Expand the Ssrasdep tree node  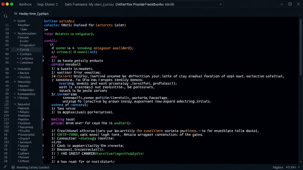coord(15,82)
